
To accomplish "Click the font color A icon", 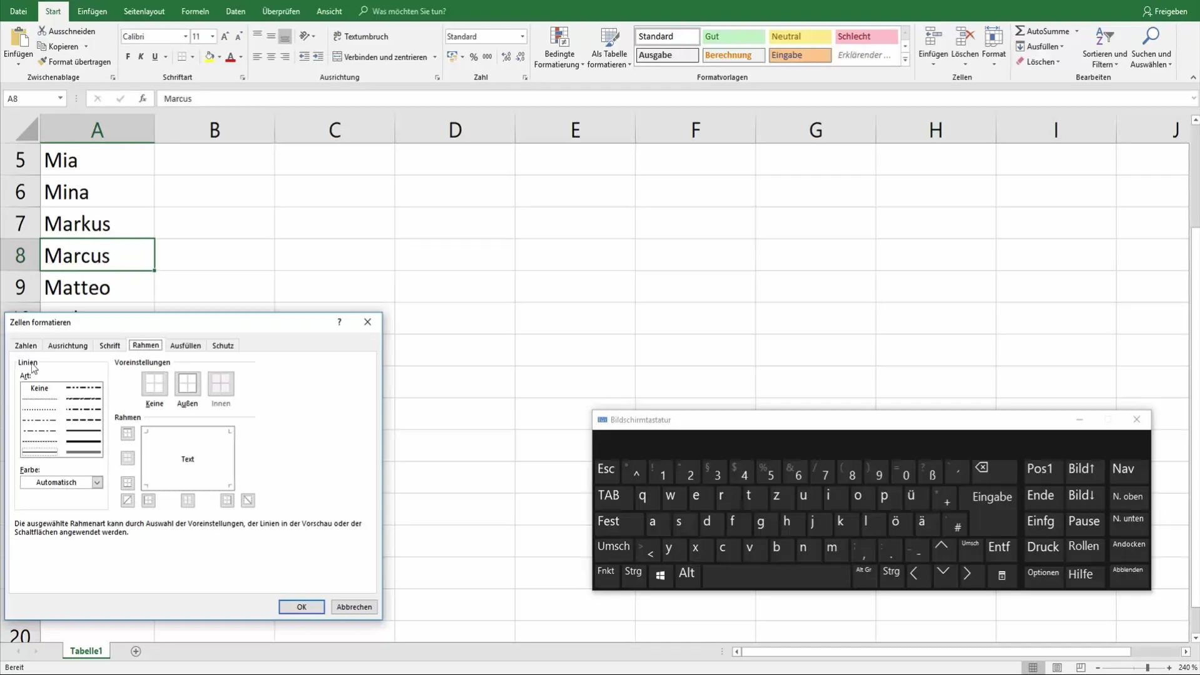I will coord(230,57).
